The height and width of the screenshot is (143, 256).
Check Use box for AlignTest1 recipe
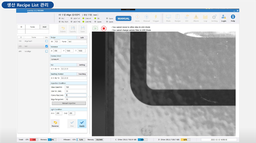46,41
